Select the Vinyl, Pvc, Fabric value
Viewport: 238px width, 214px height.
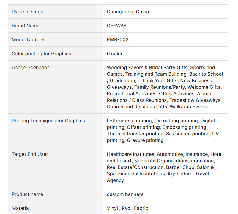coord(127,208)
